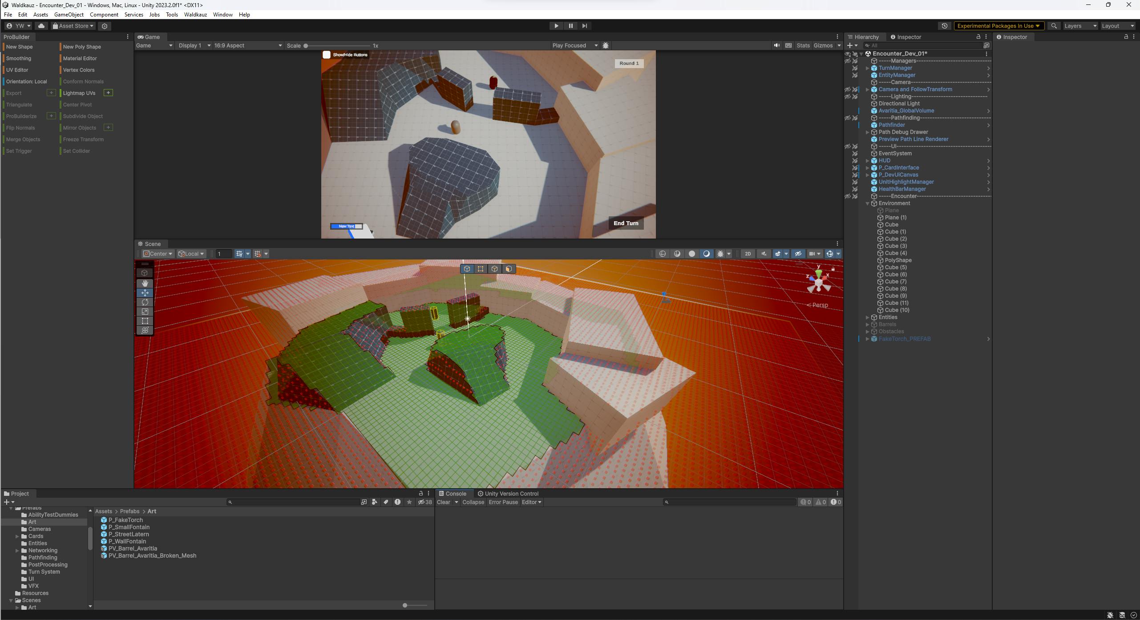The height and width of the screenshot is (620, 1140).
Task: Toggle Scene view audio mute
Action: pos(764,254)
